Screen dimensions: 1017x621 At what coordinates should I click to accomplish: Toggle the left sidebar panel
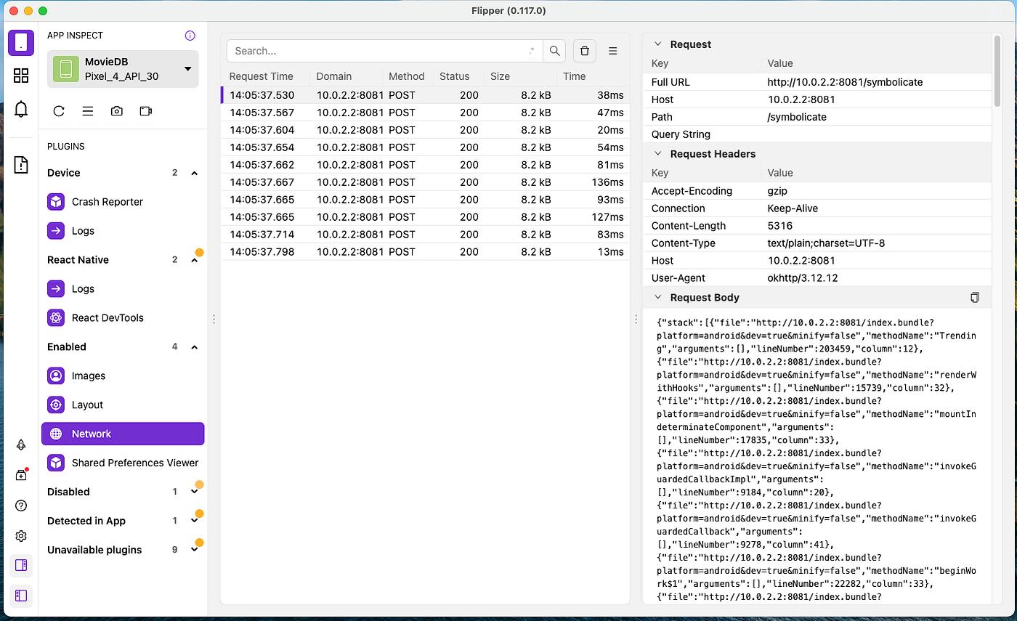21,596
